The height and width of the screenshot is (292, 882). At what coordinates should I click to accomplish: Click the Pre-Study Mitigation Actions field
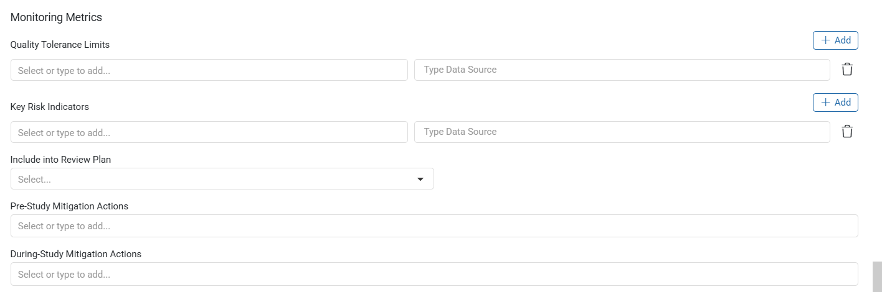coord(434,226)
